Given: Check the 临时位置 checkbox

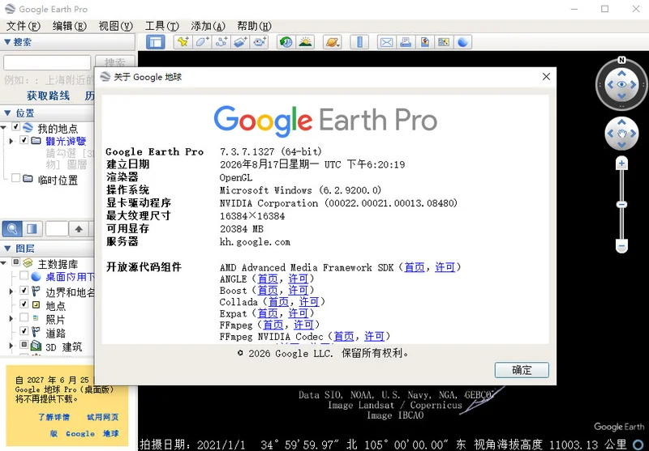Looking at the screenshot, I should point(15,178).
